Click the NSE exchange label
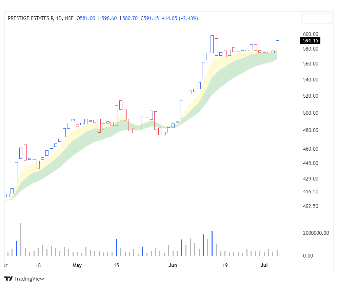The image size is (338, 286). [69, 18]
